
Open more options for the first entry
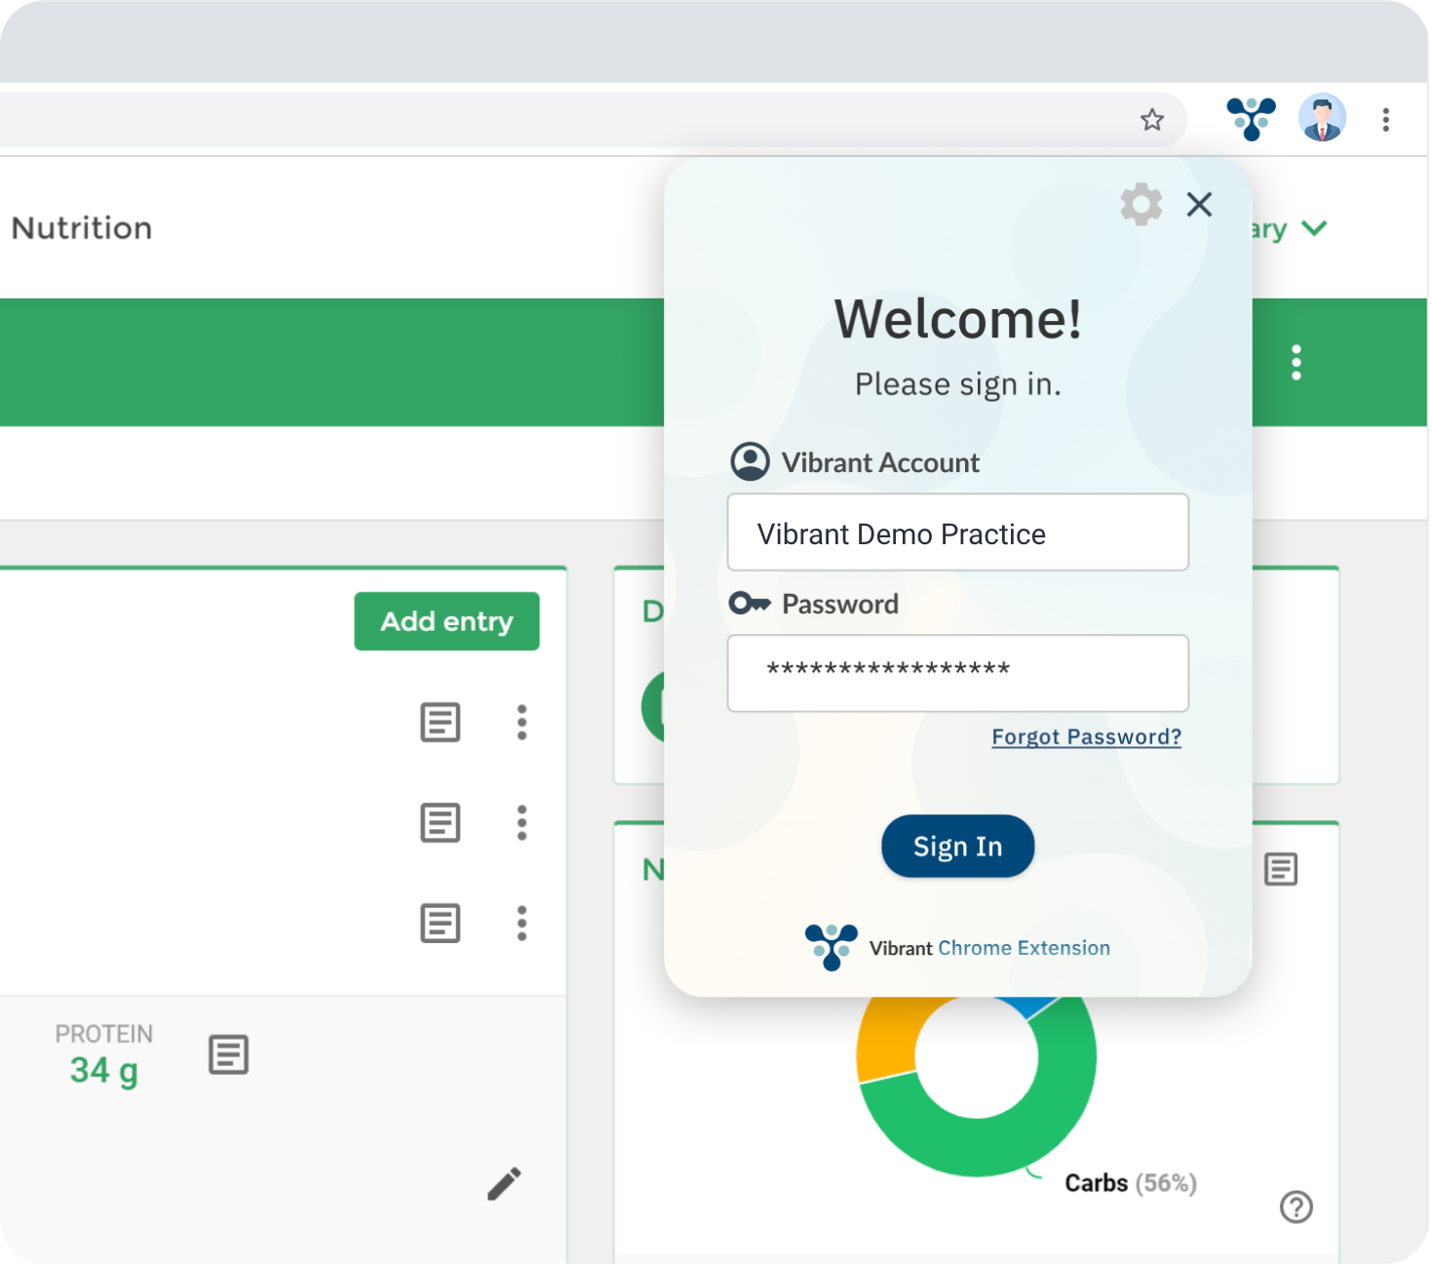pos(522,723)
